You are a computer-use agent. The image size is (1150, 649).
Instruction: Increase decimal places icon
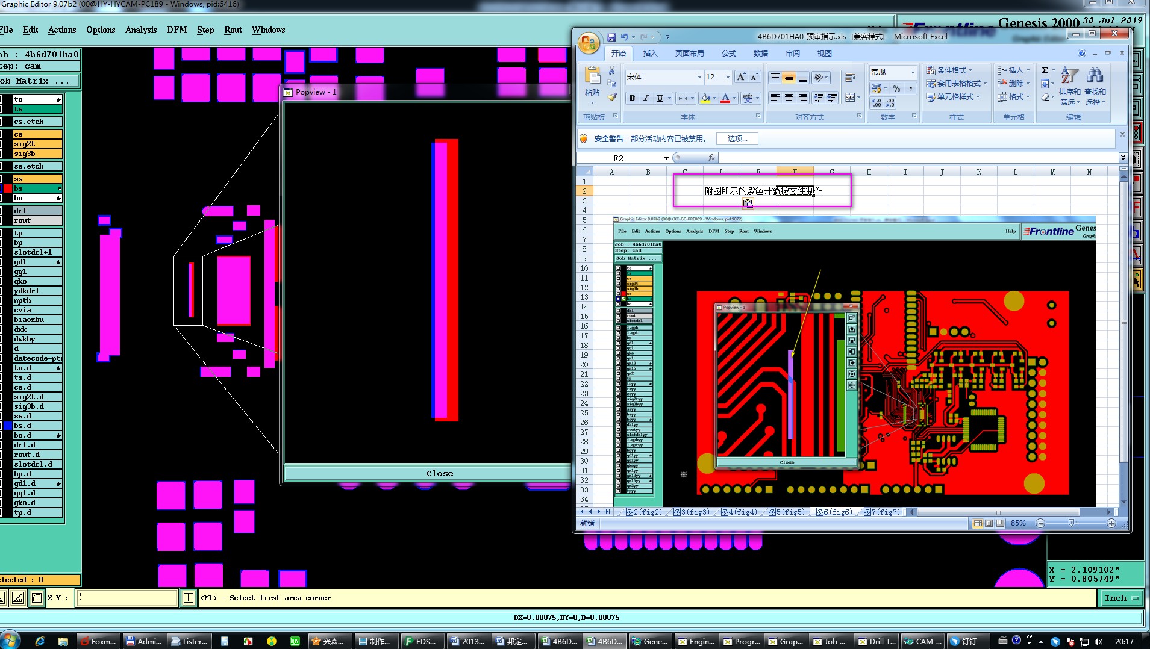tap(877, 103)
